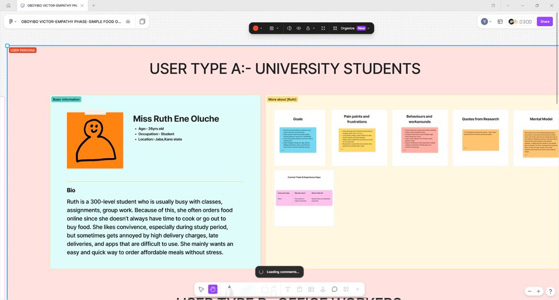
Task: Select the Basic information section label
Action: click(x=66, y=99)
